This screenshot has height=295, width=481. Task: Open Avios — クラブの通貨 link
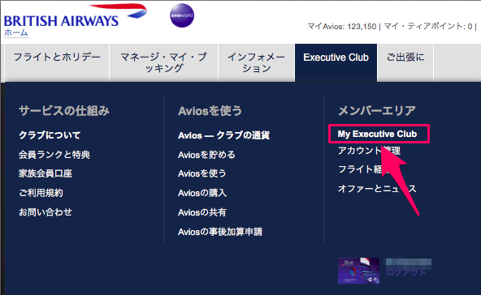click(224, 135)
